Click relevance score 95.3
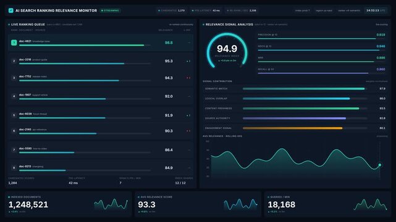The image size is (396, 222). (x=169, y=61)
